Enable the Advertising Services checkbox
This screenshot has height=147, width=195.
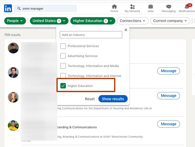coord(63,56)
